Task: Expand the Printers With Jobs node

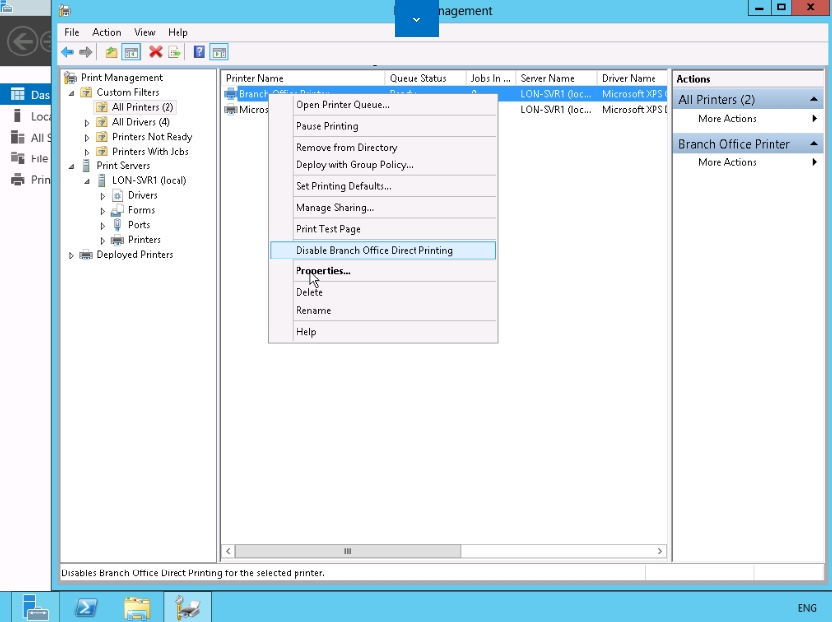Action: click(x=87, y=153)
